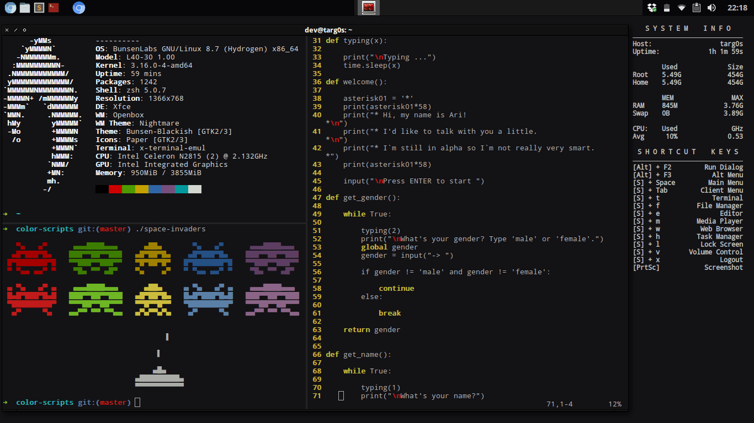Open the Wi-Fi network tray icon

(682, 8)
